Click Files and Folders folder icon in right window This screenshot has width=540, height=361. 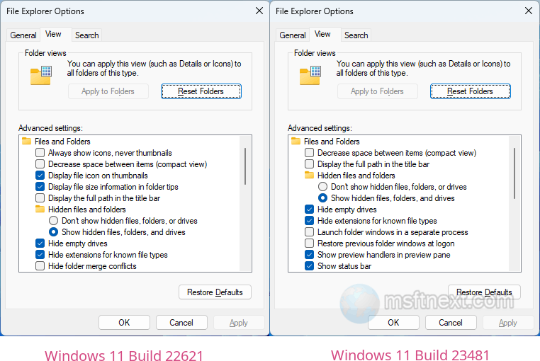click(296, 141)
